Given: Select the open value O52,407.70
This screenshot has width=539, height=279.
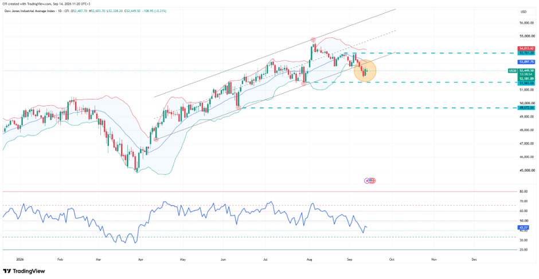Looking at the screenshot, I should tap(79, 11).
